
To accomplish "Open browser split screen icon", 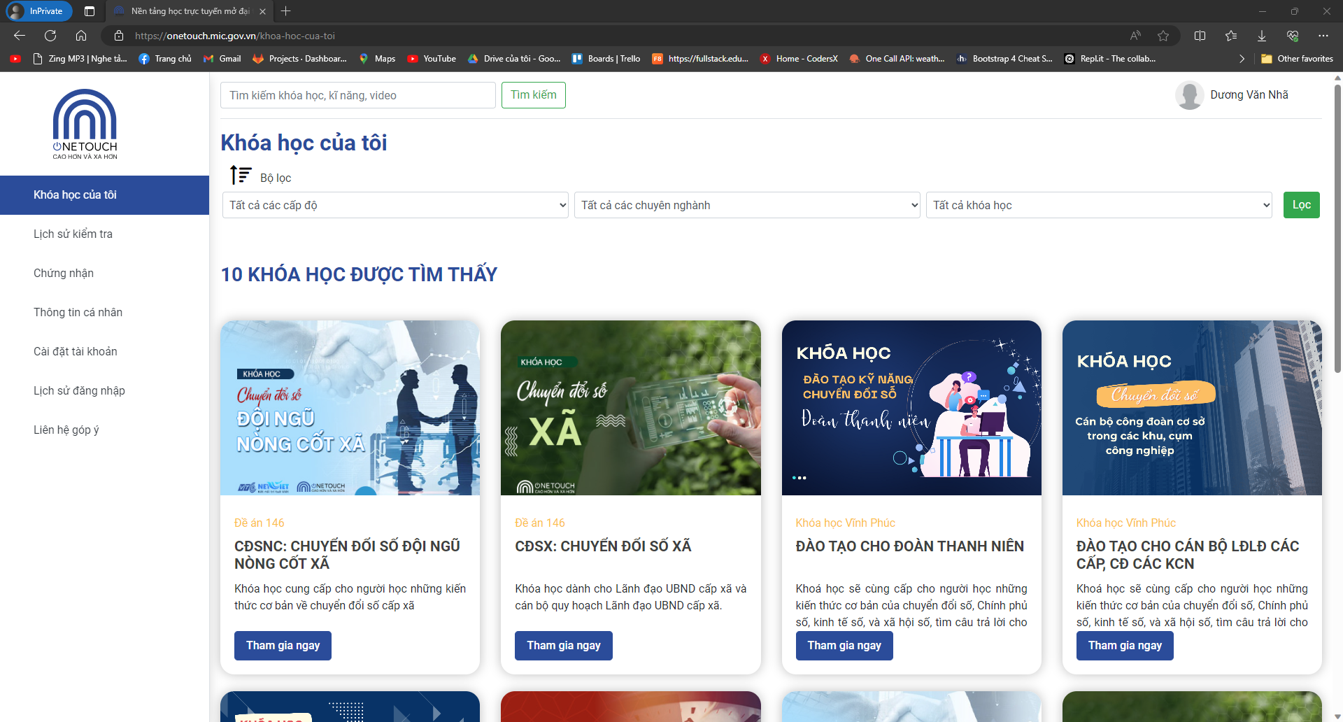I will click(1200, 36).
